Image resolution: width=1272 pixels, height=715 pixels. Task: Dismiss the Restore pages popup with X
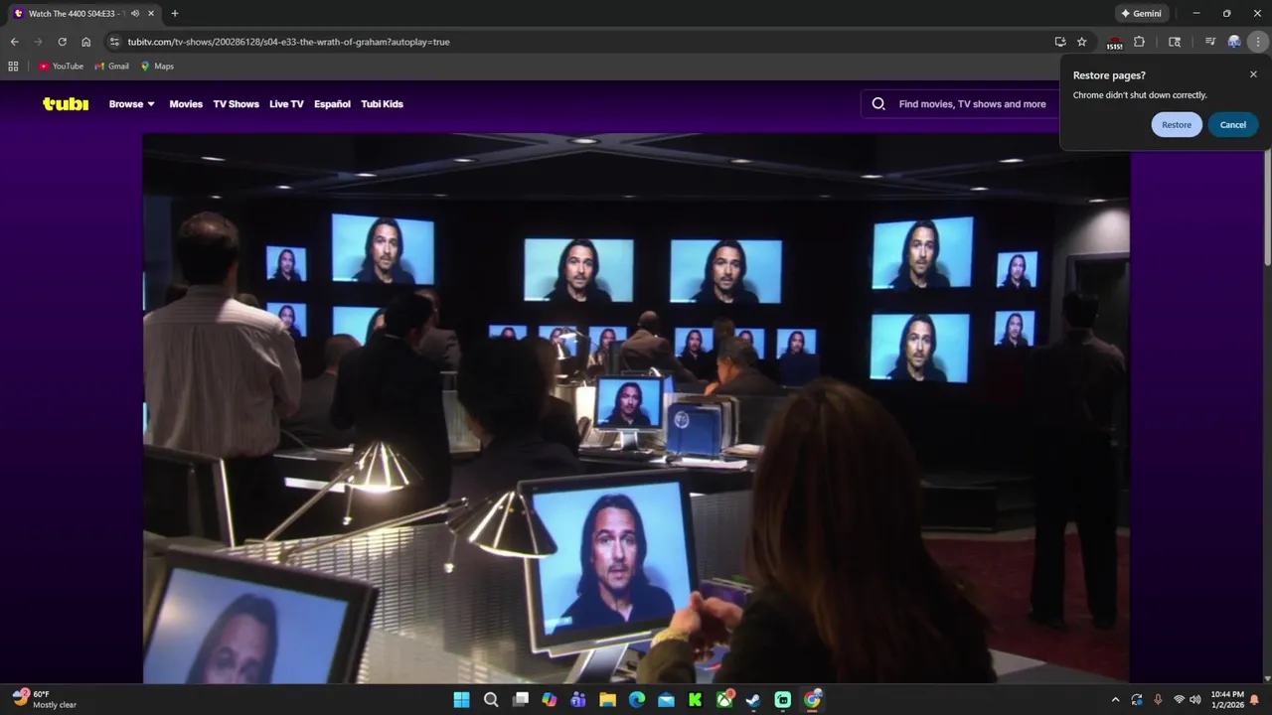click(x=1253, y=74)
